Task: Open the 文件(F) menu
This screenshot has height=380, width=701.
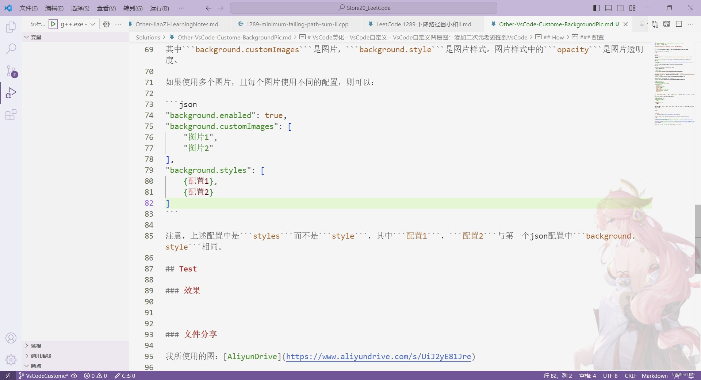Action: point(28,8)
